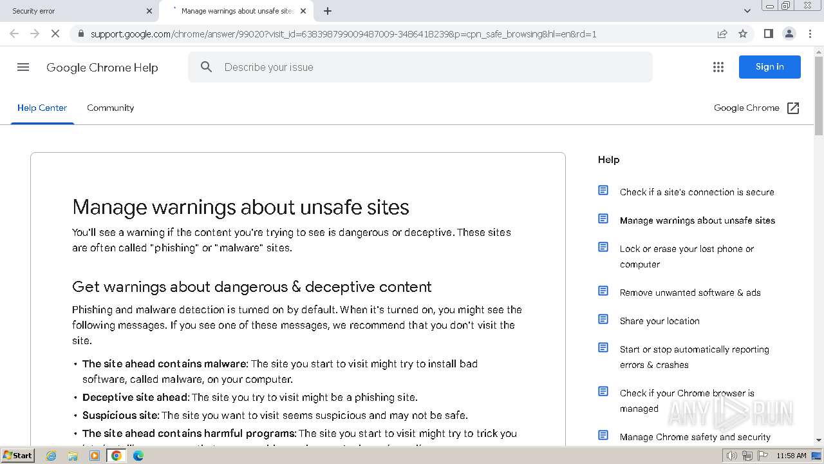Click article icon beside Start or stop reporting
824x464 pixels.
pyautogui.click(x=603, y=347)
